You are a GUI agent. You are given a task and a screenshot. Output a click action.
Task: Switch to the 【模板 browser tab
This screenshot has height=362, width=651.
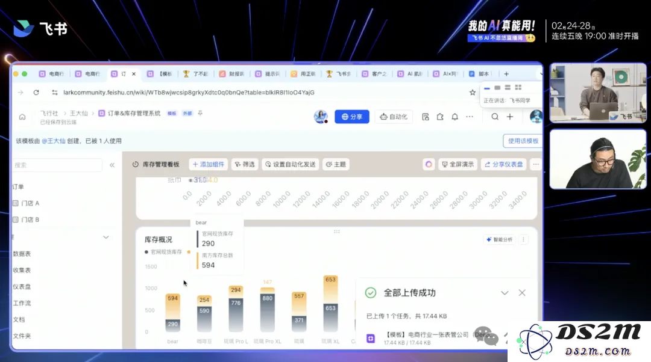(161, 74)
